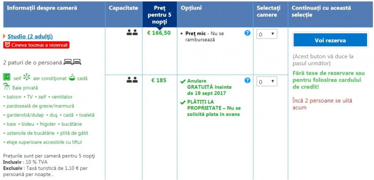The height and width of the screenshot is (180, 374).
Task: Click the private bathroom shower icon
Action: tap(7, 87)
